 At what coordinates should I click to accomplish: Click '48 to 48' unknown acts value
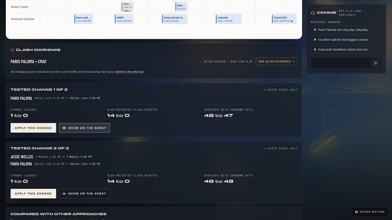click(219, 181)
